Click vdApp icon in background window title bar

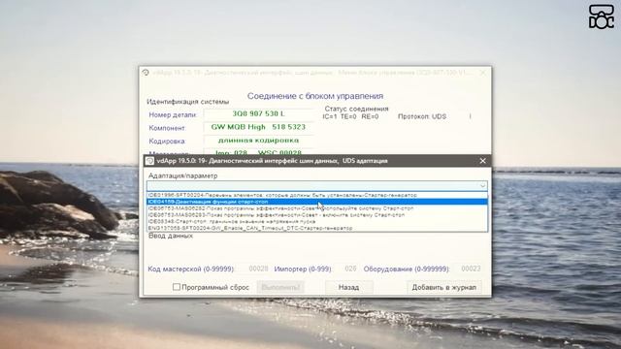click(x=146, y=73)
